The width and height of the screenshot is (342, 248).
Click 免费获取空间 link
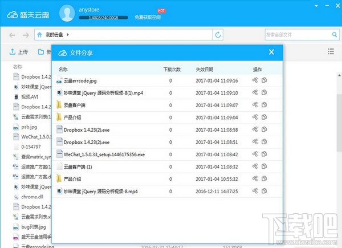point(148,17)
